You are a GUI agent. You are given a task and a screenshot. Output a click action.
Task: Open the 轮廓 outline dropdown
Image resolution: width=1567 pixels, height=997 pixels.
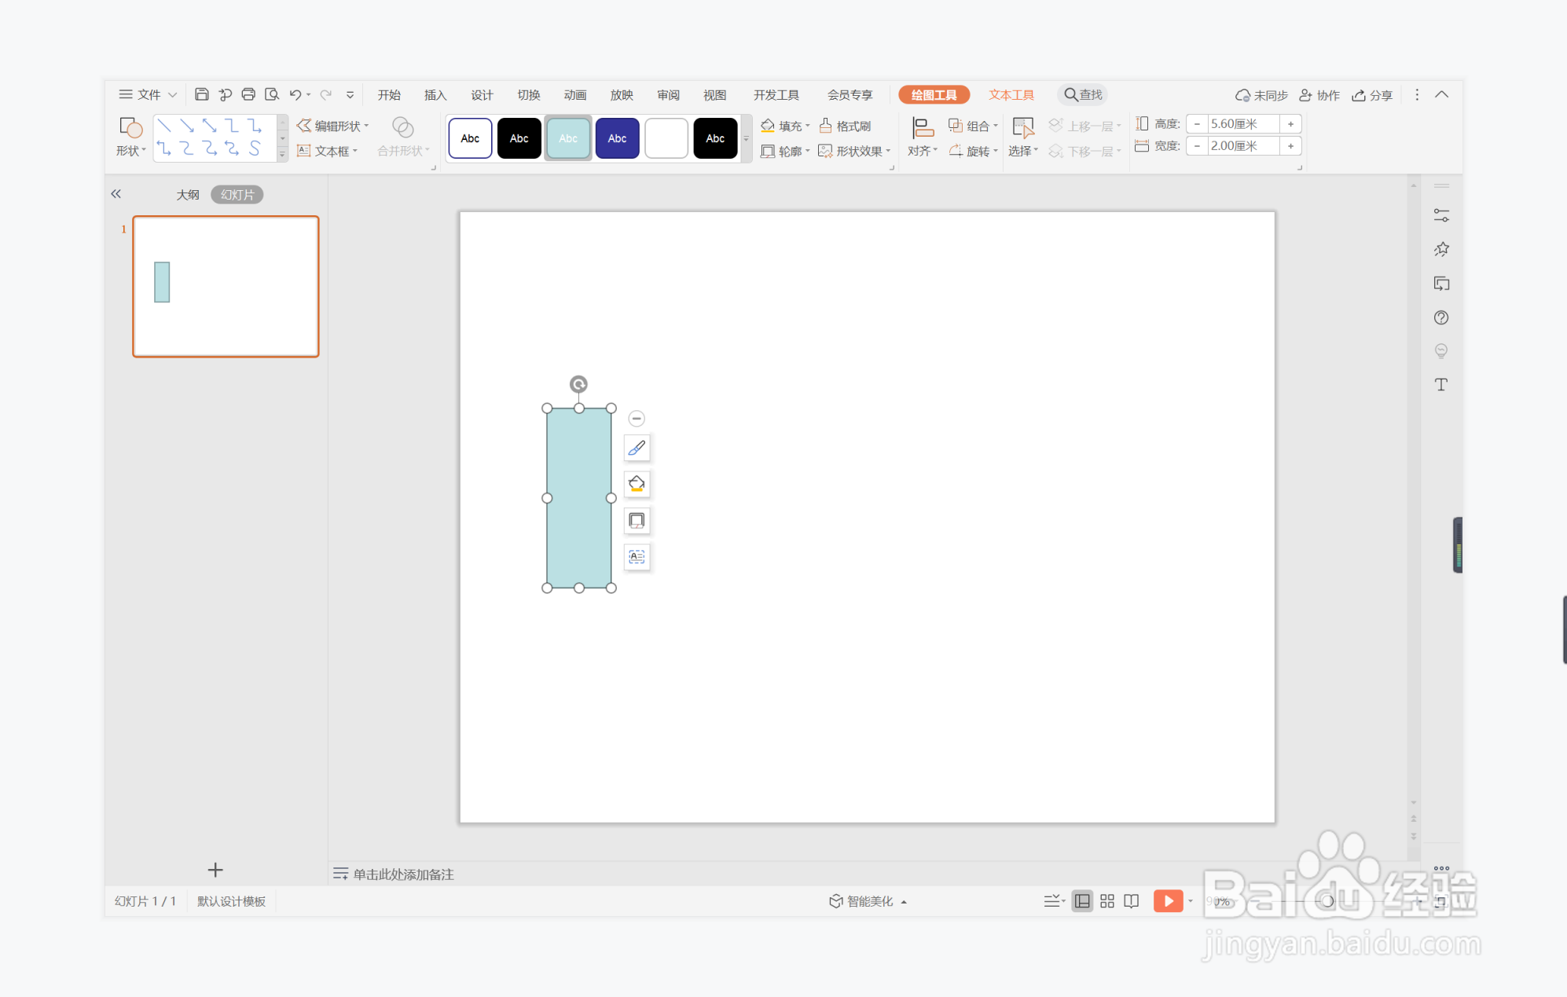785,151
